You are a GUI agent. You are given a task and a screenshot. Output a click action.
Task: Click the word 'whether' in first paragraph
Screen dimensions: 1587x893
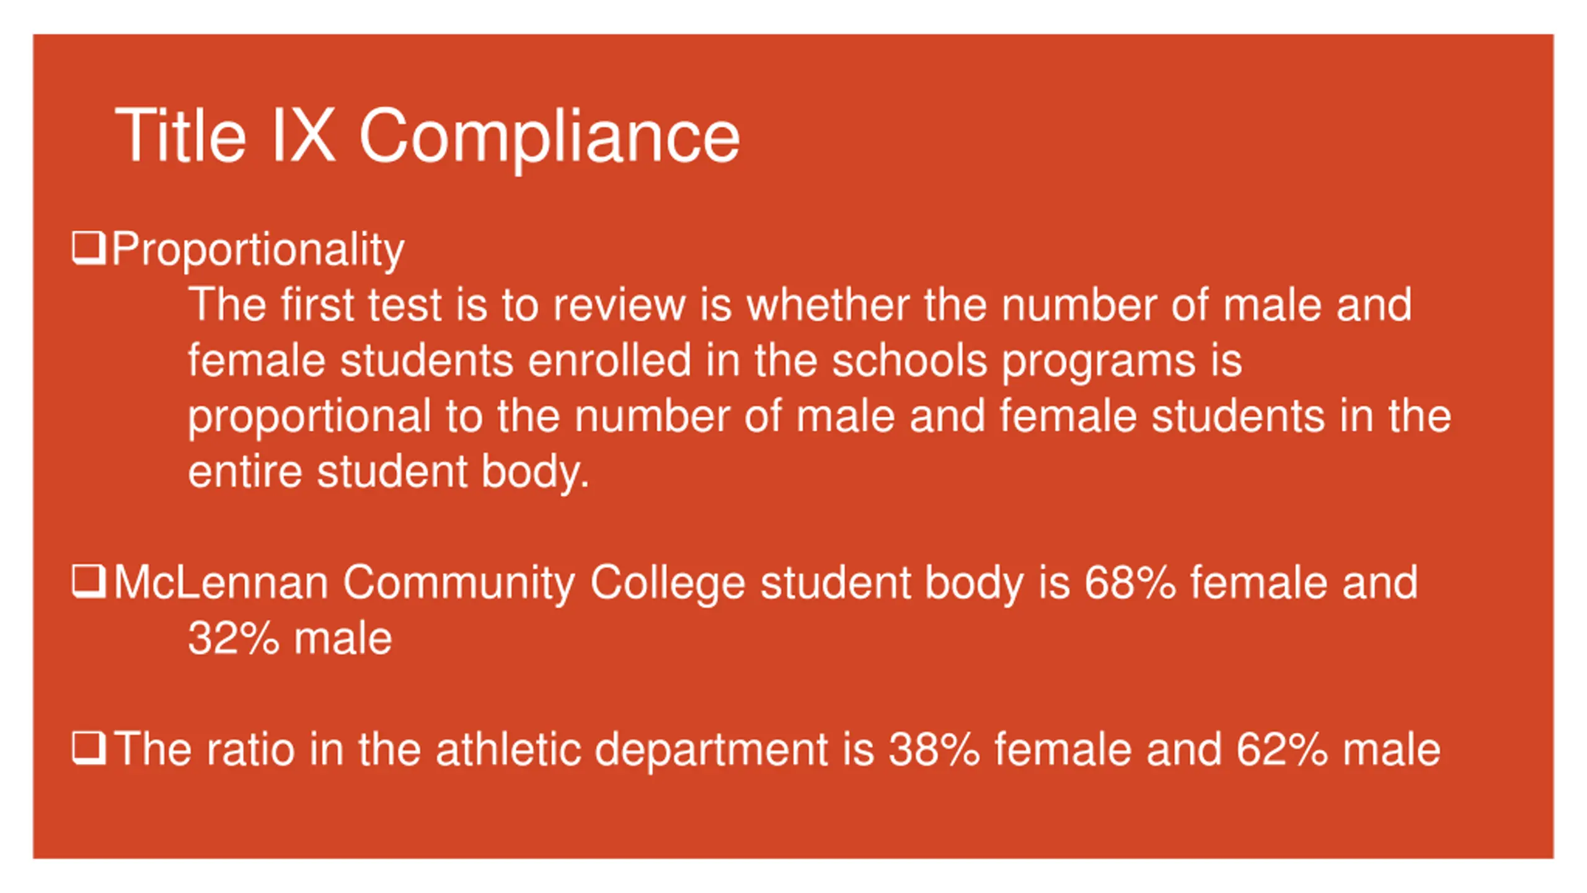(828, 304)
